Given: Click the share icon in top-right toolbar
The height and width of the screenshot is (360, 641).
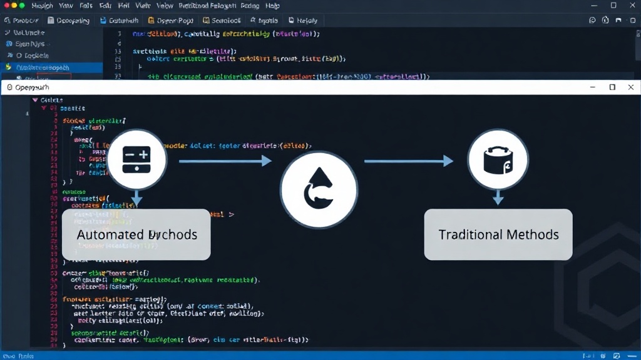Looking at the screenshot, I should (605, 20).
